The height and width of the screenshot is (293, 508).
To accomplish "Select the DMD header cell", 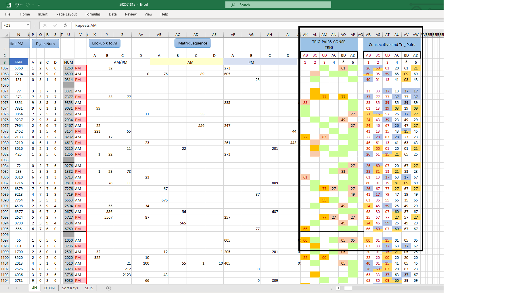I will pyautogui.click(x=19, y=62).
